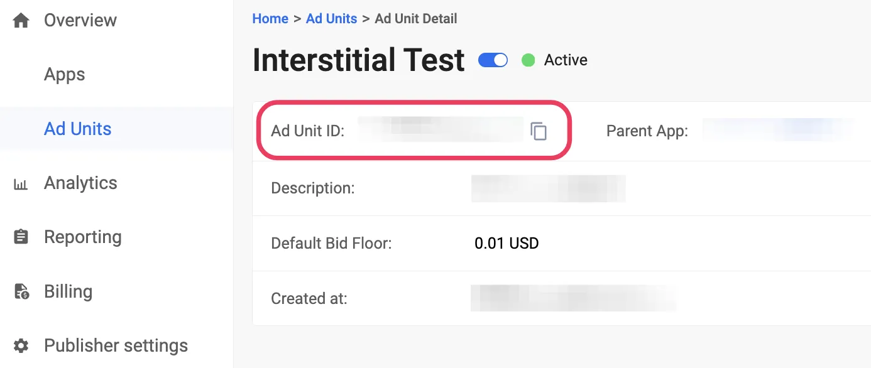
Task: Disable the Interstitial Test ad unit toggle
Action: point(492,60)
